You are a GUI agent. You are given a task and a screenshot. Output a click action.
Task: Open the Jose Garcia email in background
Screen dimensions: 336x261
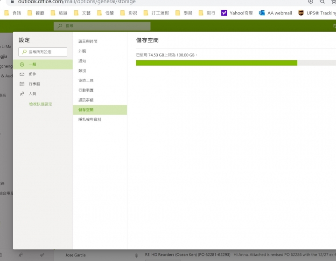(76, 255)
